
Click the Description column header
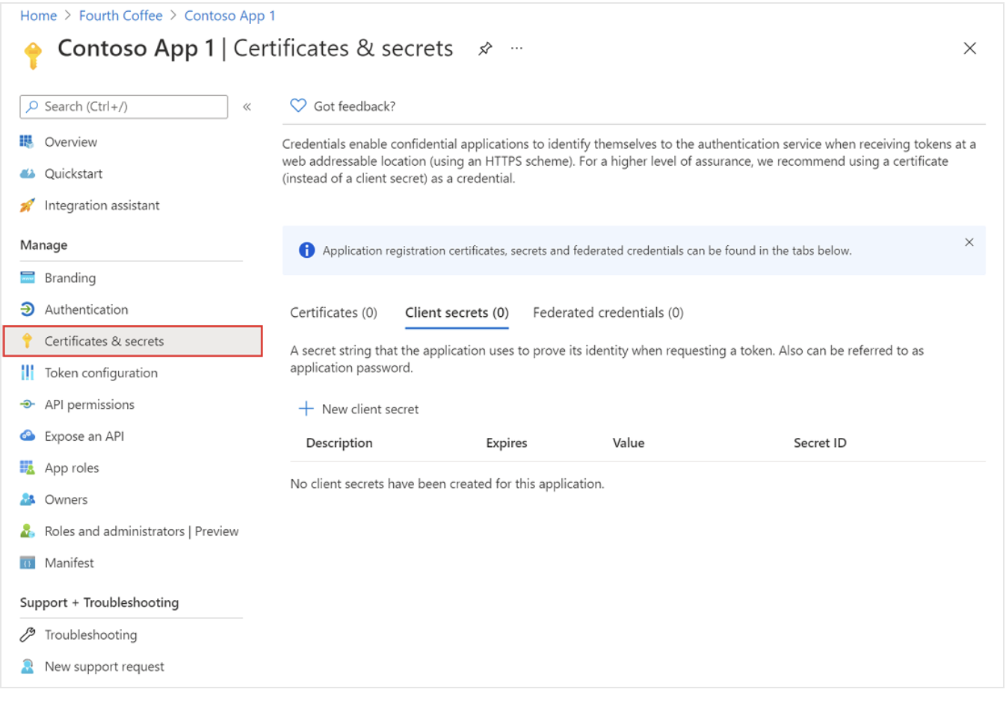coord(339,443)
